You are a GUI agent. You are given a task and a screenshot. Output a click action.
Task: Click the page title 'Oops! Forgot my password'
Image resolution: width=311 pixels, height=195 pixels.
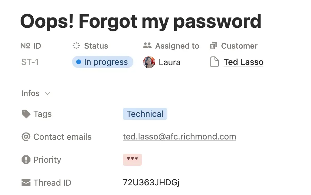(141, 21)
